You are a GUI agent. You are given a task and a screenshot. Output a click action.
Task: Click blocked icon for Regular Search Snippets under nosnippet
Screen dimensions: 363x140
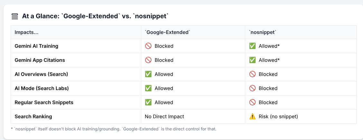click(252, 102)
